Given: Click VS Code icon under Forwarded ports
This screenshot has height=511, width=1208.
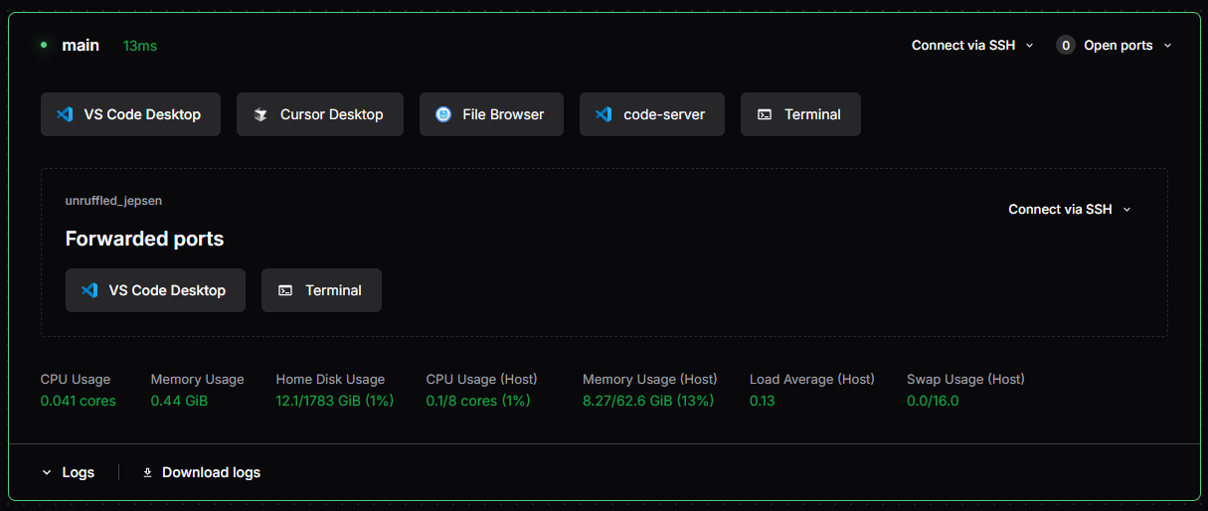Looking at the screenshot, I should pos(89,290).
